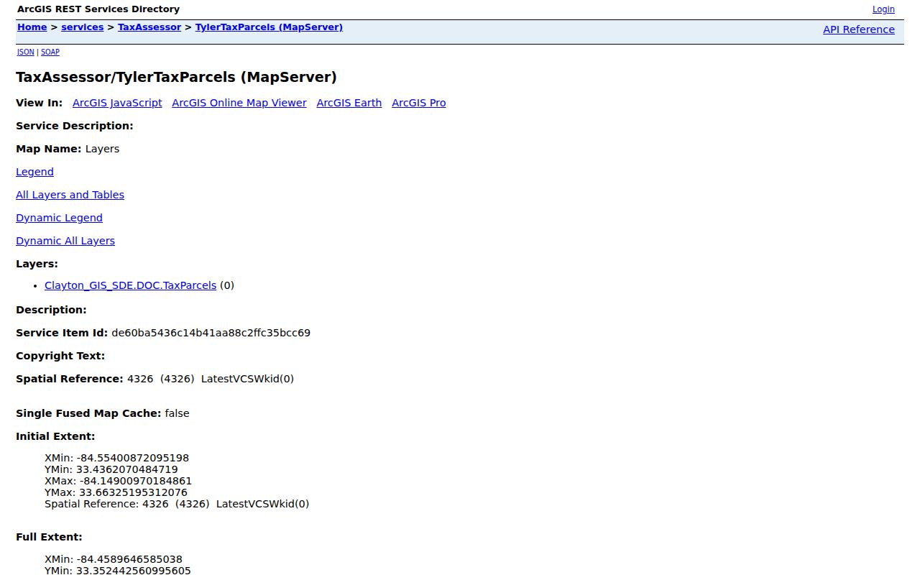
Task: Open the Login link
Action: click(883, 9)
